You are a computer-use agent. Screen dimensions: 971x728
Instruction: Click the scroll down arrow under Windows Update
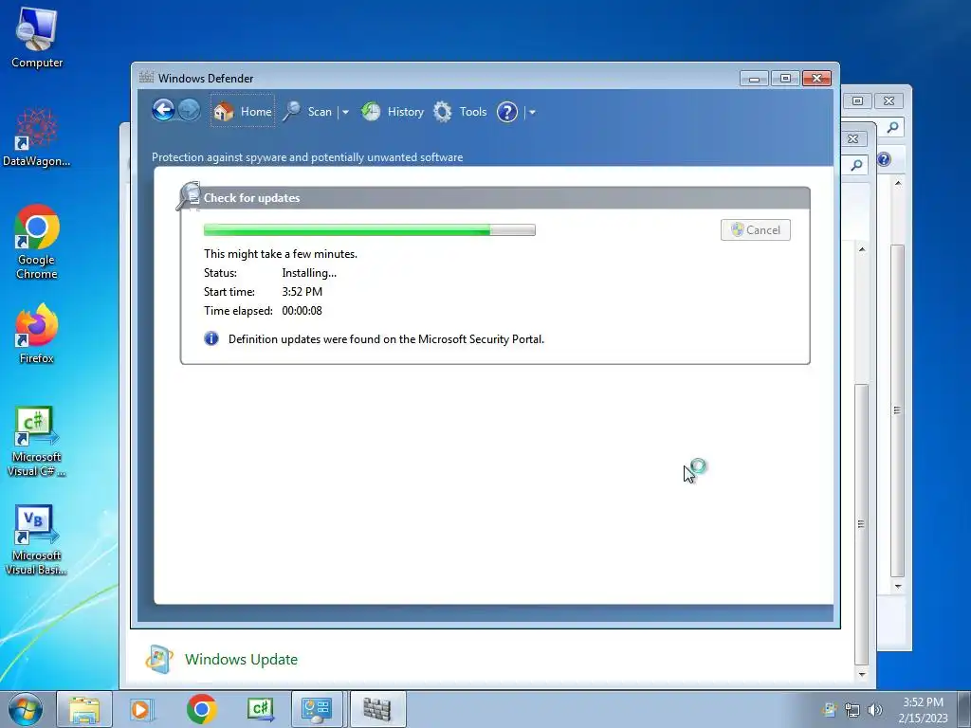coord(862,674)
